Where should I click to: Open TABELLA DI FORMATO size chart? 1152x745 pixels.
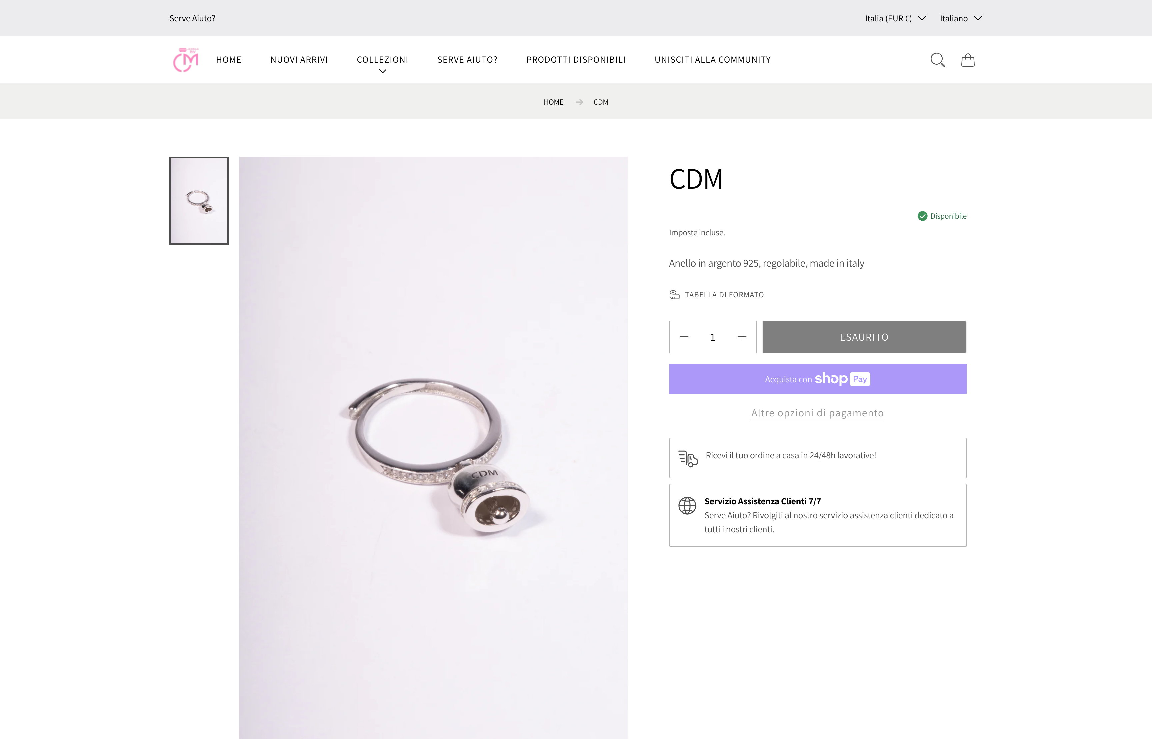tap(725, 294)
